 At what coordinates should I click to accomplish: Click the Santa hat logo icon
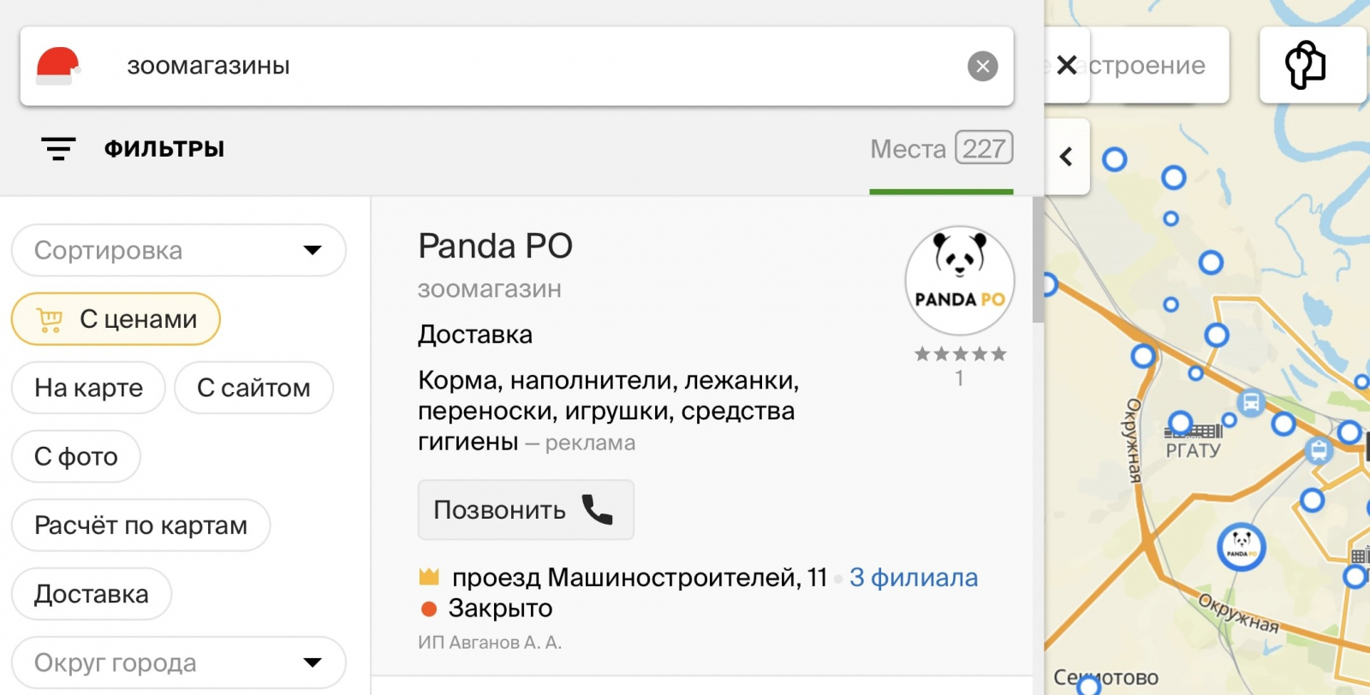(x=57, y=66)
